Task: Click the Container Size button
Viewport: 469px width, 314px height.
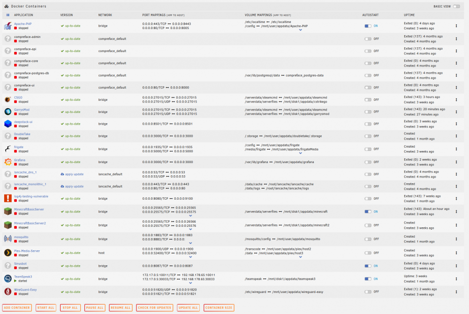Action: 219,308
